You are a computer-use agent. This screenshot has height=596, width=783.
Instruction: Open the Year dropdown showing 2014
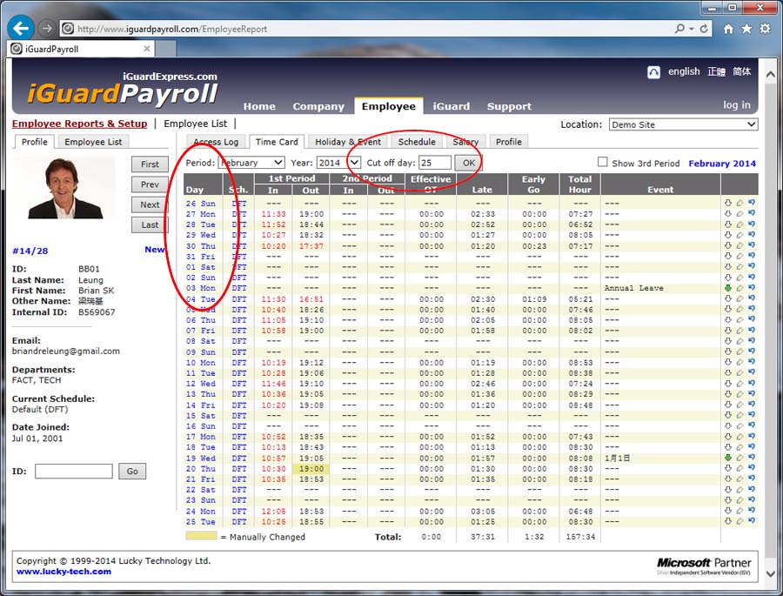(338, 163)
